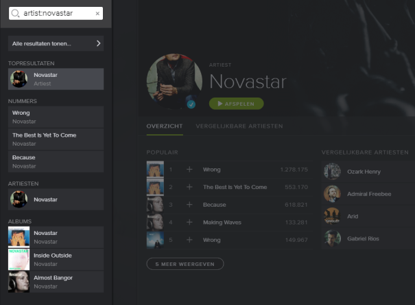The height and width of the screenshot is (305, 415).
Task: Select the song Wrong in Nummers list
Action: coord(56,117)
